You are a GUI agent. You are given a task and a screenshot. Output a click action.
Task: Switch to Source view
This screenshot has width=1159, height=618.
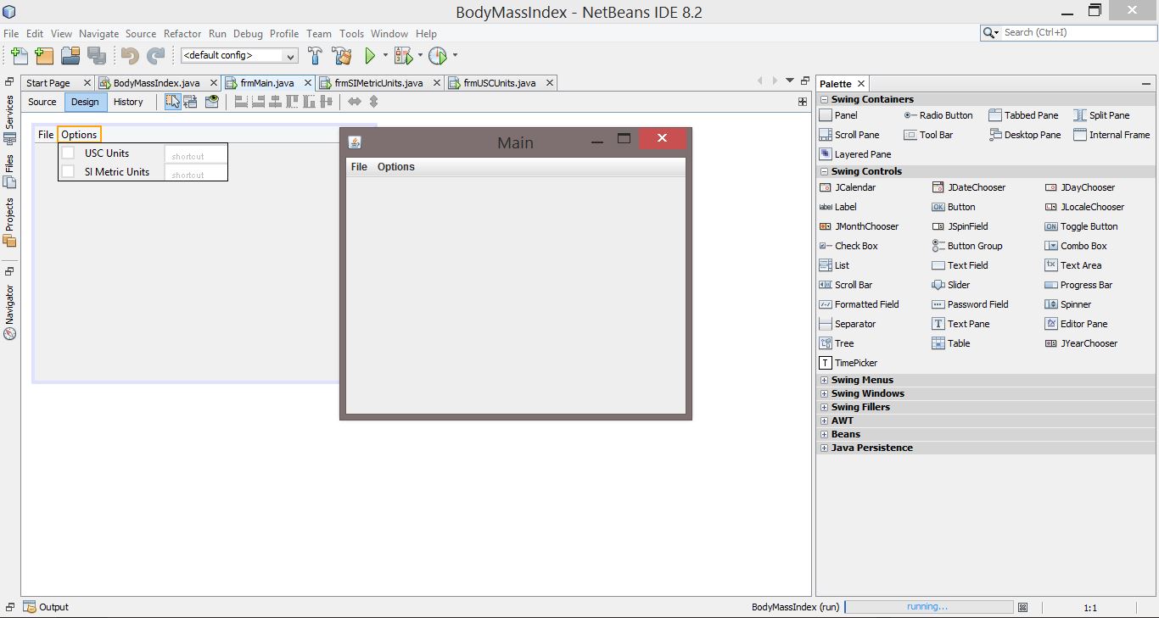[x=42, y=102]
